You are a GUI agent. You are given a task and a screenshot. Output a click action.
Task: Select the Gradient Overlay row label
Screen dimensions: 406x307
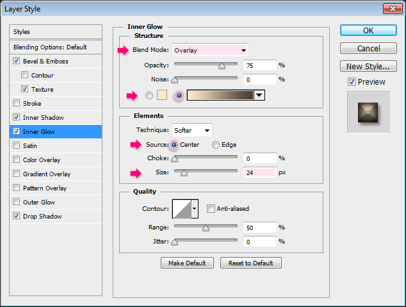click(x=47, y=174)
